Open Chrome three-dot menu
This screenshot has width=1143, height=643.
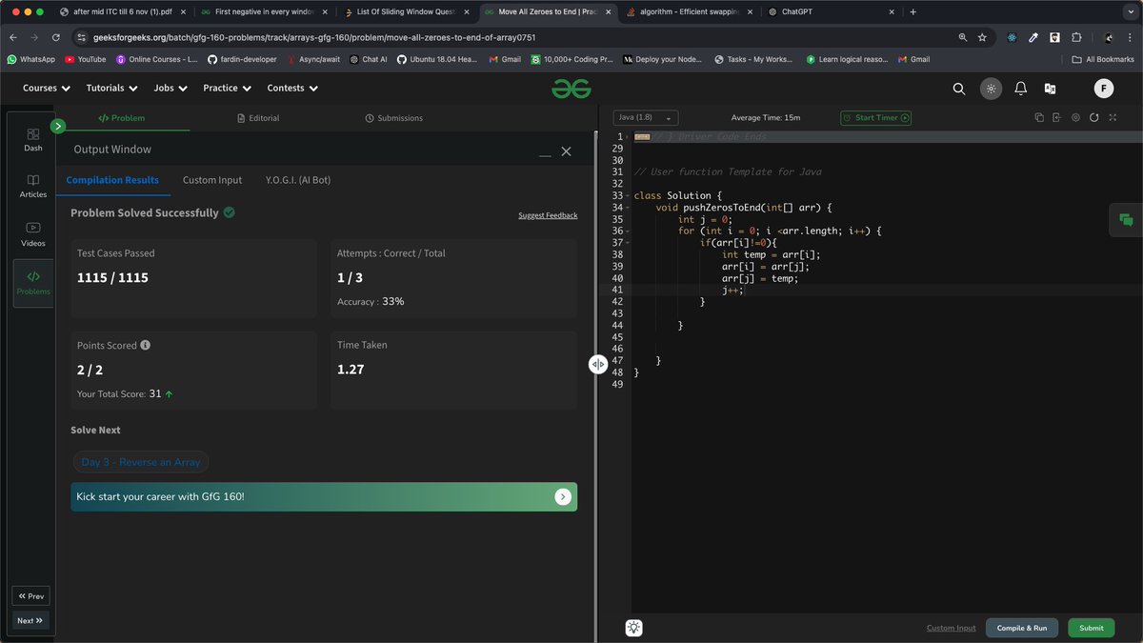[1130, 37]
